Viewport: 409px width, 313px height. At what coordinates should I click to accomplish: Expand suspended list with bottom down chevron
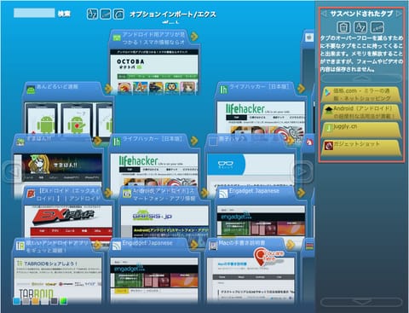tap(361, 301)
